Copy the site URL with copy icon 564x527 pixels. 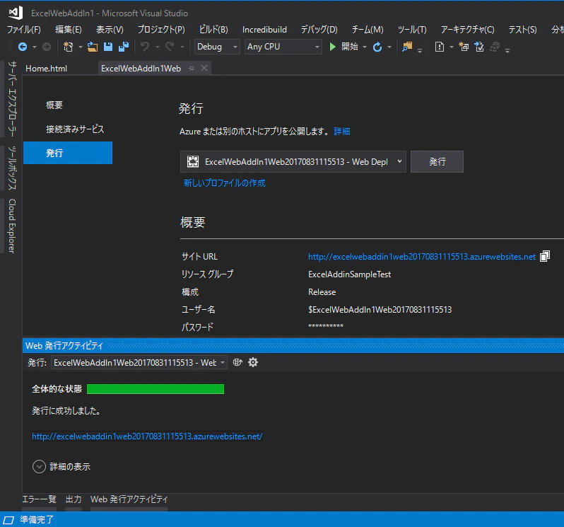pyautogui.click(x=545, y=256)
